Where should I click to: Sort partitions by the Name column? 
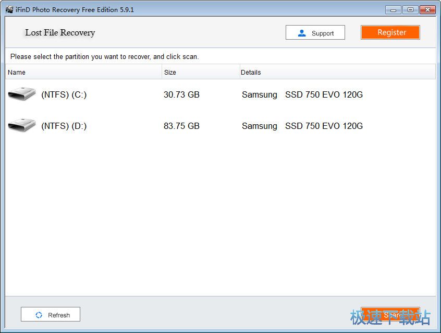click(83, 72)
